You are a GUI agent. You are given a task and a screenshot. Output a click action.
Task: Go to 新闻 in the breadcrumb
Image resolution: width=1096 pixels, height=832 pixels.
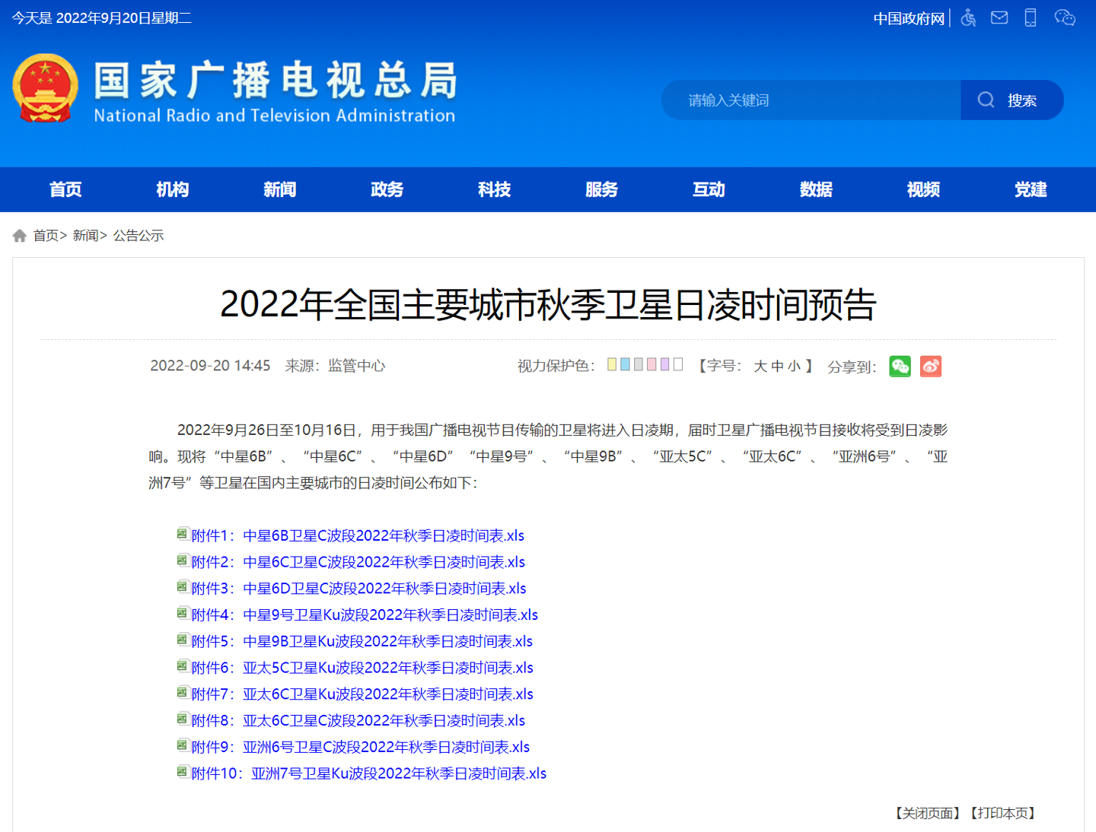pos(86,236)
